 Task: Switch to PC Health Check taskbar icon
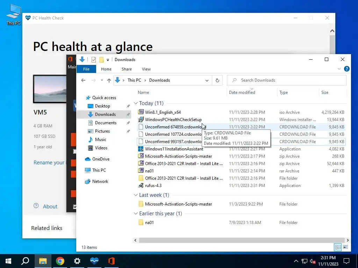94,261
